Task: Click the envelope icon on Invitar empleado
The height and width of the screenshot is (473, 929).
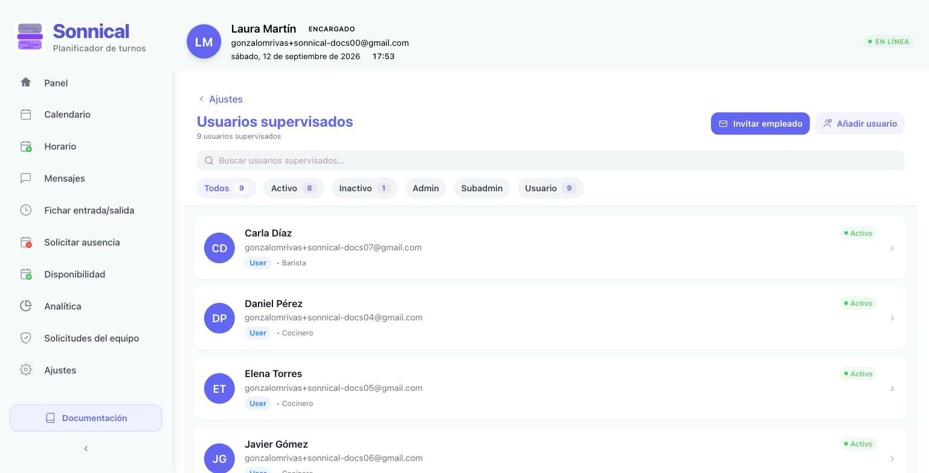Action: tap(723, 124)
